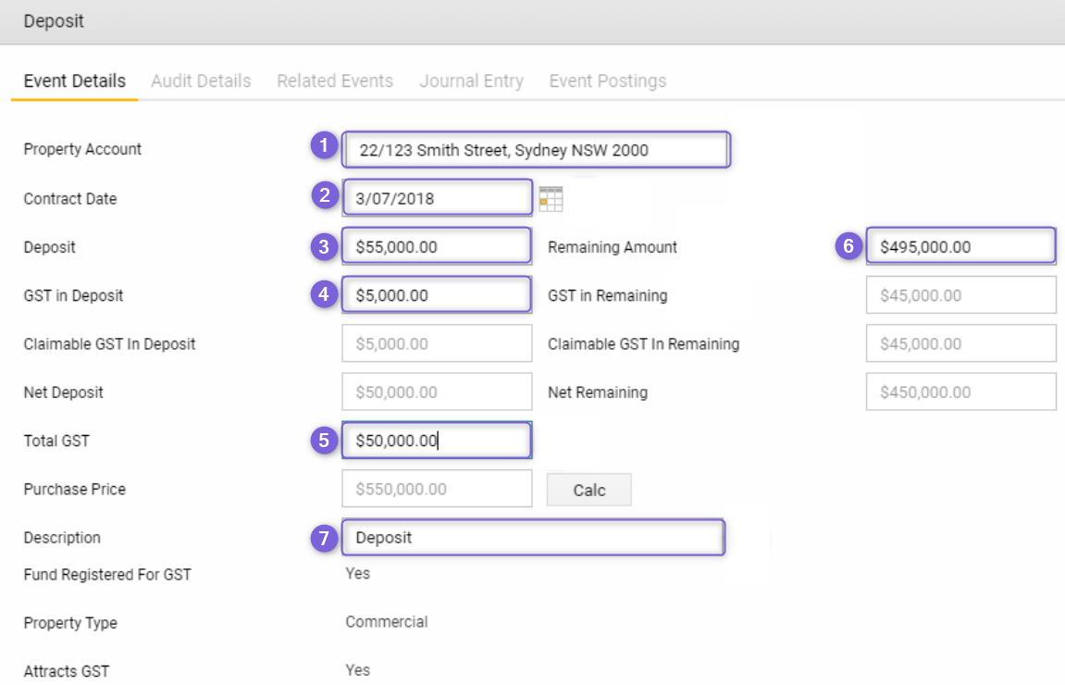The width and height of the screenshot is (1065, 685).
Task: Edit the Deposit amount field
Action: (x=437, y=246)
